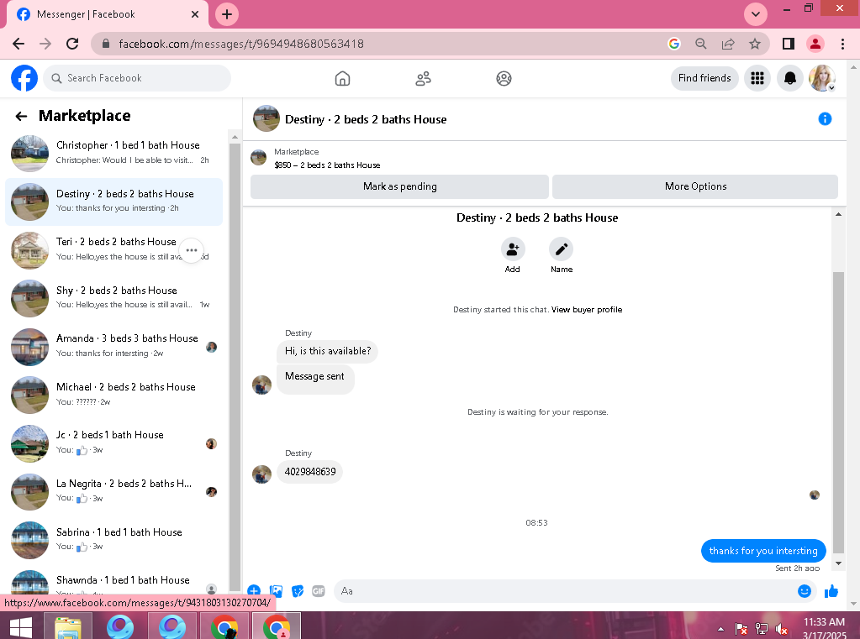Viewport: 860px width, 639px height.
Task: Open La Negrita 2 beds 2 baths chat
Action: (x=114, y=491)
